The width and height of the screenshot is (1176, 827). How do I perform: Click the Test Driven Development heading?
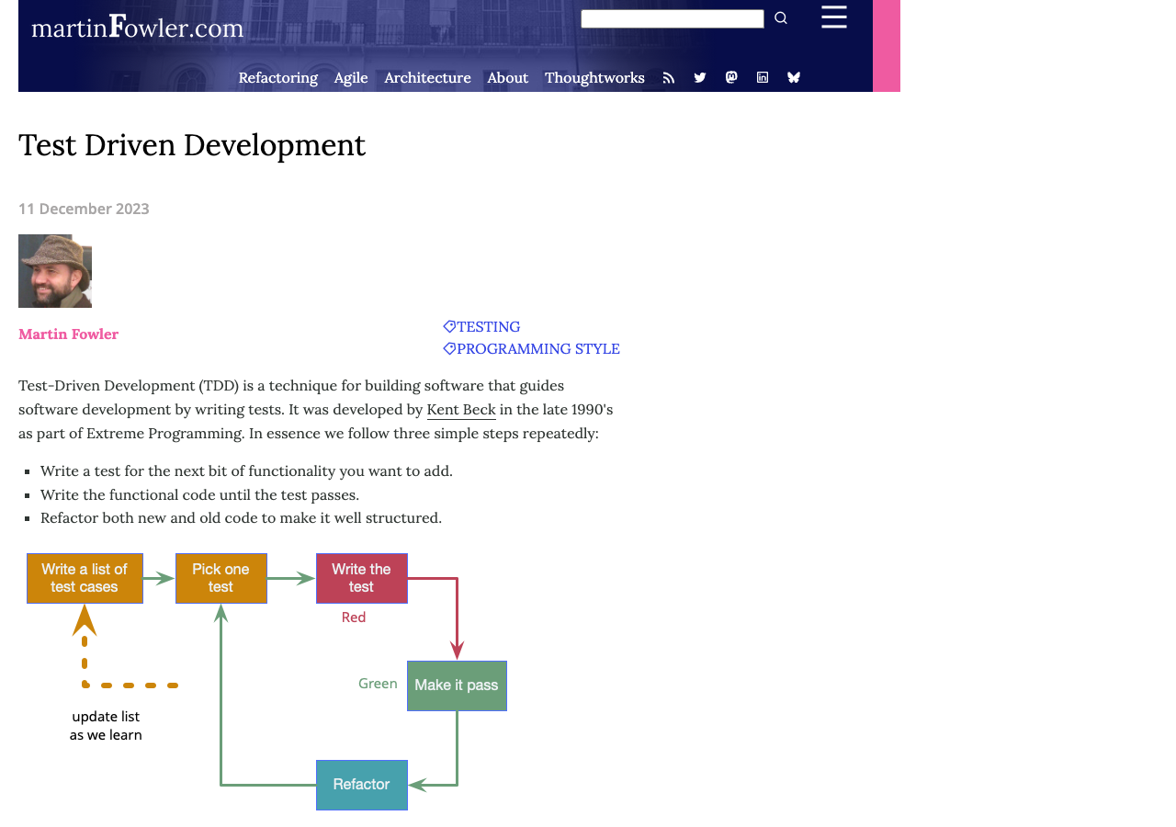[x=192, y=145]
